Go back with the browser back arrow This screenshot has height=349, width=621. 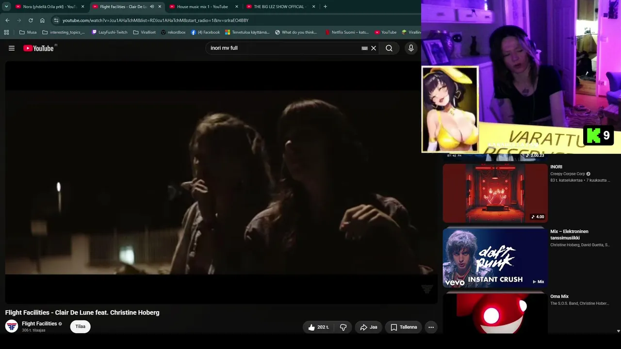[x=7, y=20]
